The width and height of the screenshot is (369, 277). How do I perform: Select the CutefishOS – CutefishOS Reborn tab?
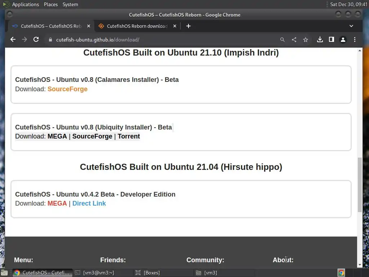point(51,26)
